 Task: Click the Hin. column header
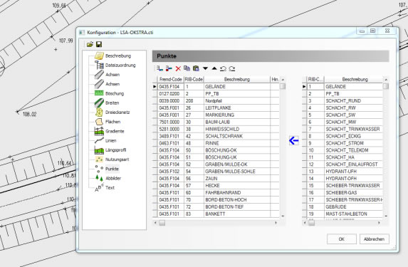coord(275,79)
